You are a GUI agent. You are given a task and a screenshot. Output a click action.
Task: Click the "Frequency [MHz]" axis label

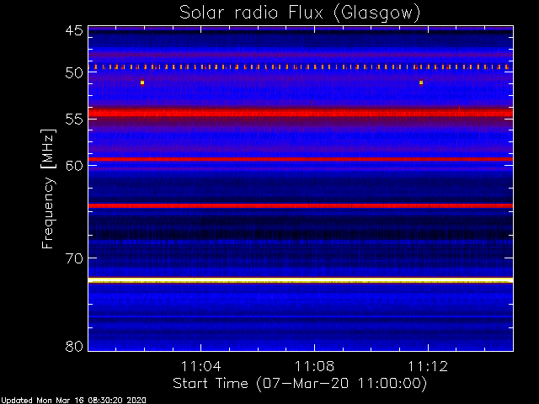tap(48, 189)
